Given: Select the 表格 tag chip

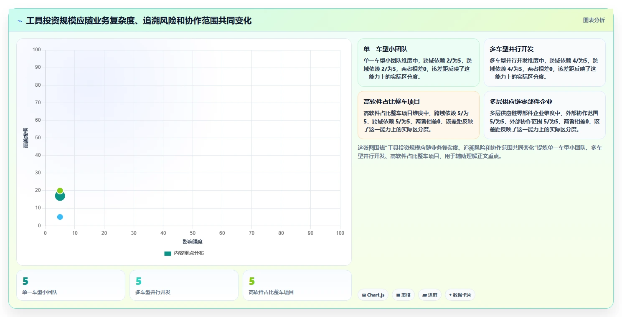Looking at the screenshot, I should point(403,295).
